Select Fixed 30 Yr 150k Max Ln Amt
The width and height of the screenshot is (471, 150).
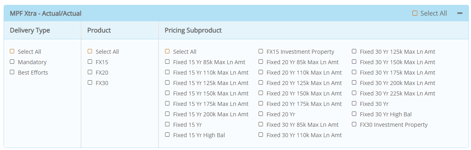(x=354, y=62)
